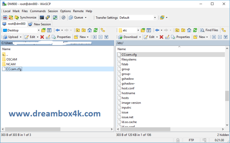Unselect files minus icon in local panel
230x143 pixels.
pos(101,37)
